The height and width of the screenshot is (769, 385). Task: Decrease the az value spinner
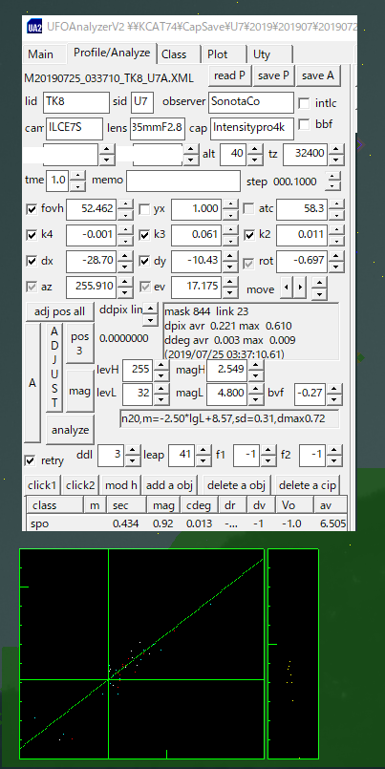[126, 292]
